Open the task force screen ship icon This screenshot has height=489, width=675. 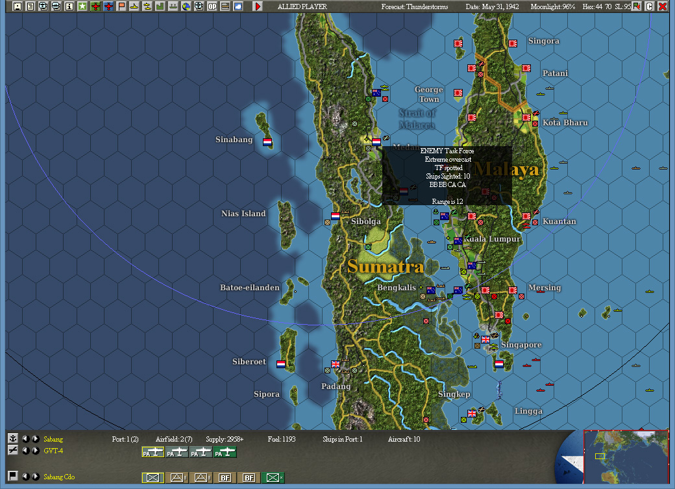(x=42, y=6)
